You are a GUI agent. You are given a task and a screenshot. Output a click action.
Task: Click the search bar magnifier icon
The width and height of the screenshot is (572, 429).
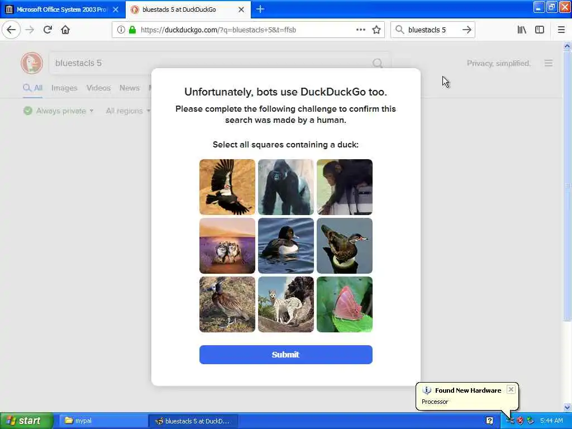(x=400, y=30)
